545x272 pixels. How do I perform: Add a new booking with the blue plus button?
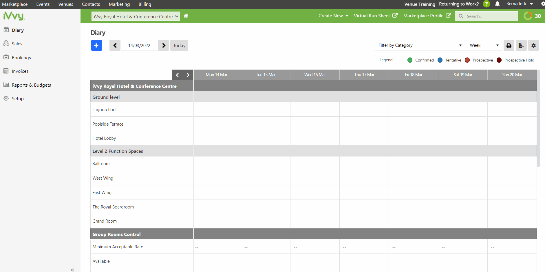pos(96,45)
